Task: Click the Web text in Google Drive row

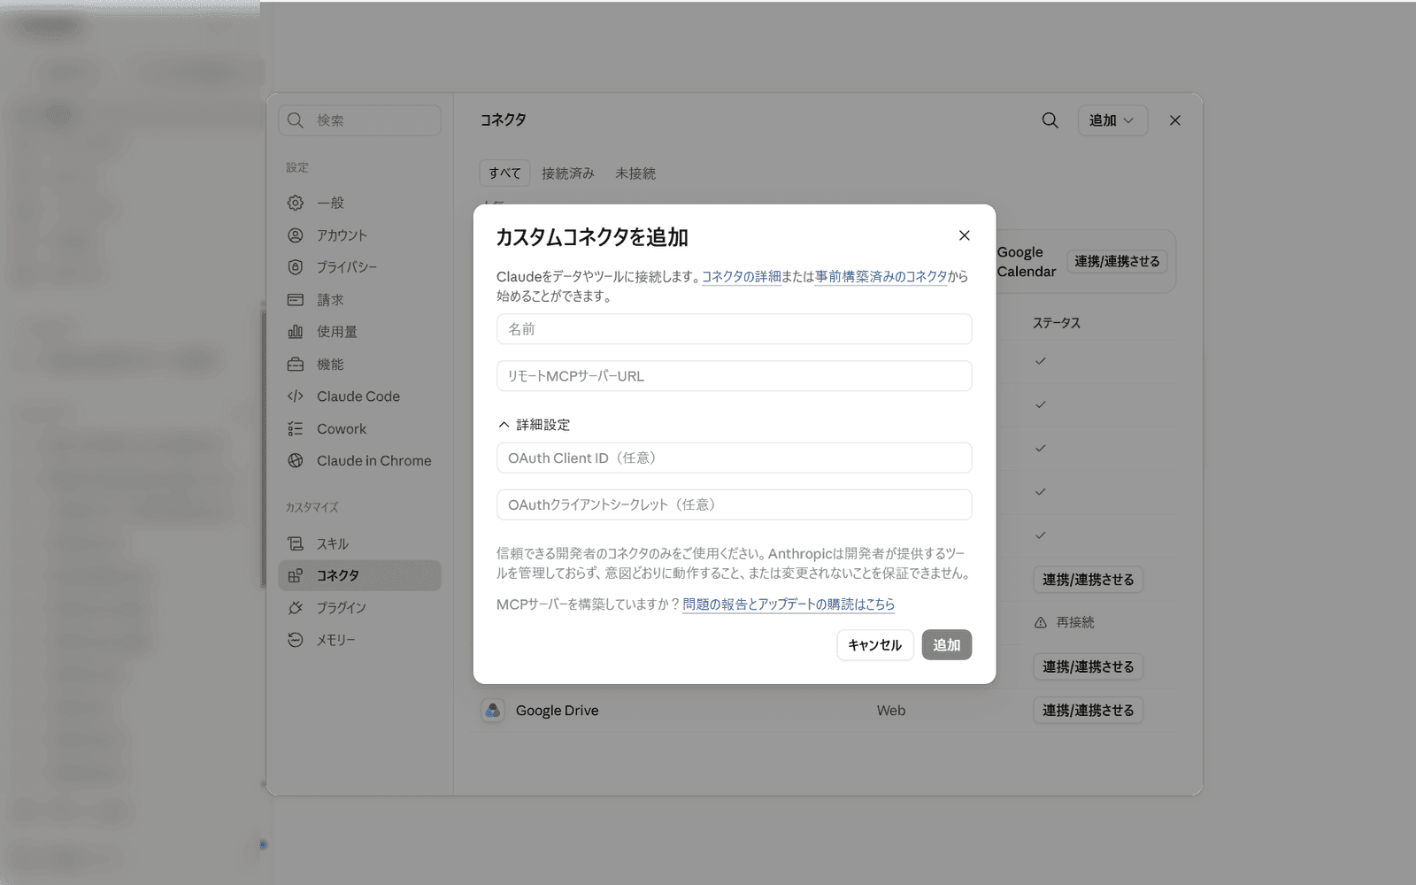Action: [x=891, y=711]
